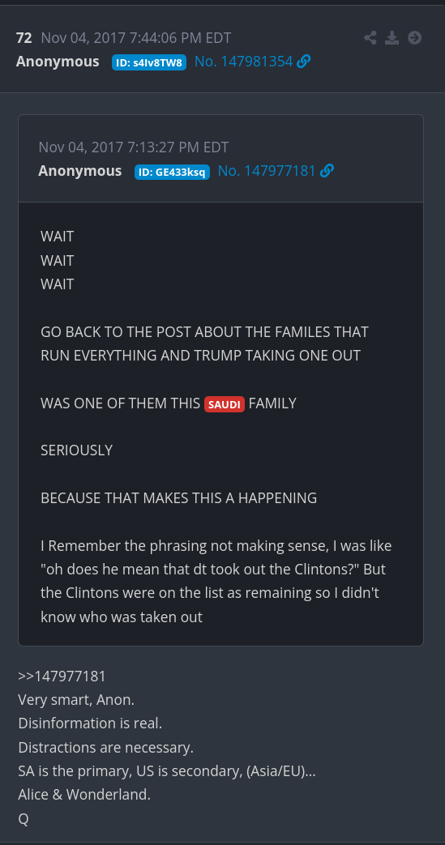Click the Nov 04, 2017 7:44:06 PM timestamp
Screen dimensions: 445x845
point(136,38)
